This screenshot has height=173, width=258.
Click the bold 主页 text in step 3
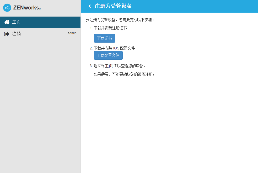pos(109,66)
